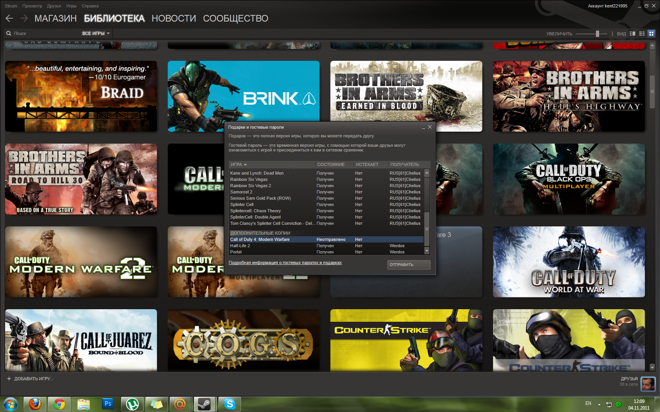Click the library scroll-down arrow
This screenshot has width=660, height=412.
(652, 368)
